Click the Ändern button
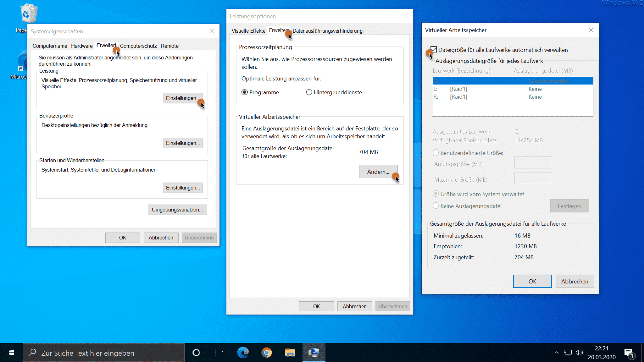This screenshot has width=644, height=362. (378, 172)
